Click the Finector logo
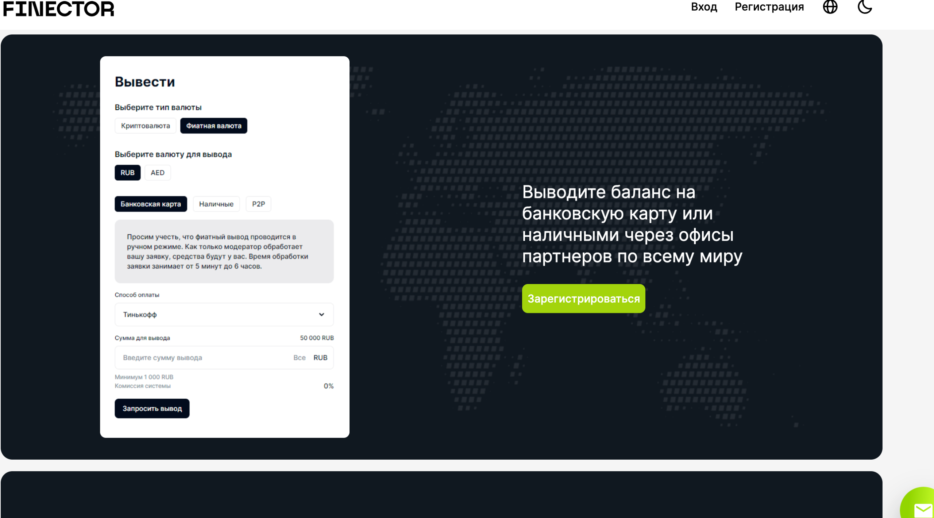The image size is (934, 518). coord(58,9)
